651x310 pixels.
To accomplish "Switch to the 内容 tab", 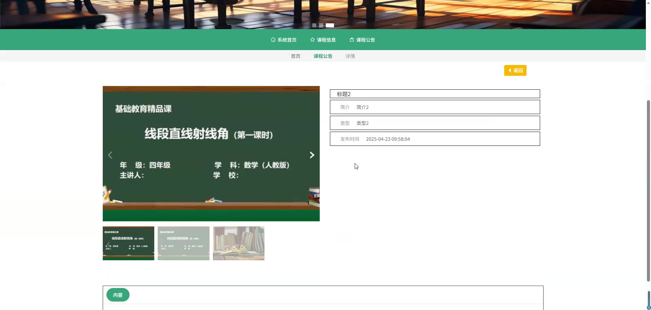I will tap(118, 295).
